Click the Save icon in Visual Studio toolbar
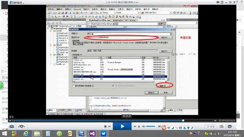Screen dimensions: 244x137 click(x=63, y=13)
